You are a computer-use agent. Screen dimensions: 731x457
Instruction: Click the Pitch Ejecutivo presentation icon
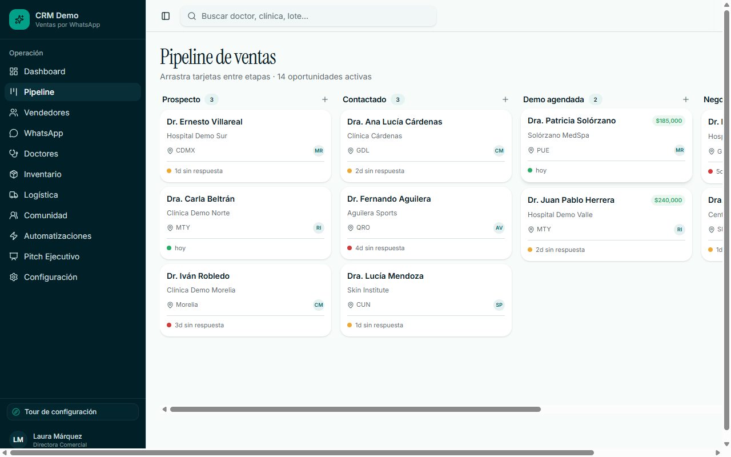14,256
